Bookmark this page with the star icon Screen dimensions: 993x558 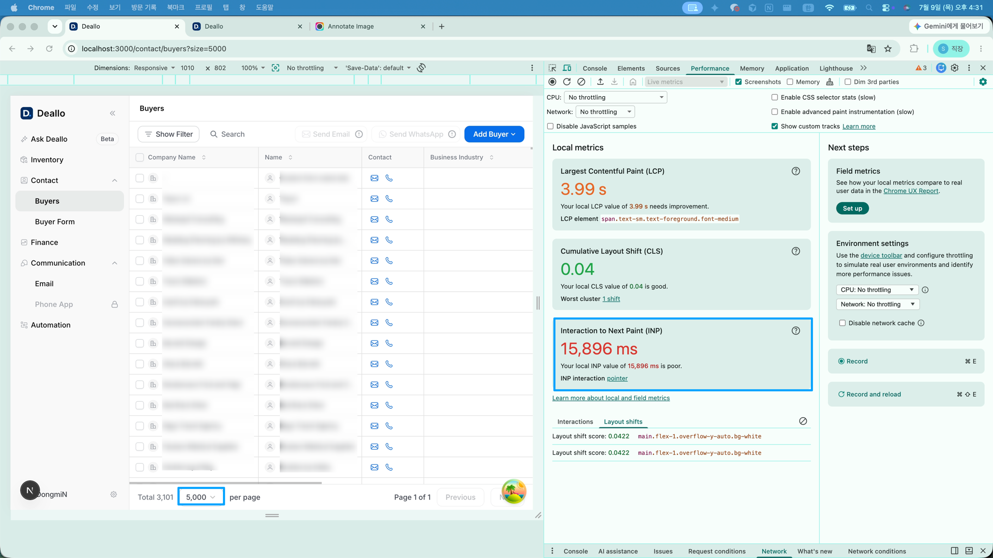click(x=888, y=49)
